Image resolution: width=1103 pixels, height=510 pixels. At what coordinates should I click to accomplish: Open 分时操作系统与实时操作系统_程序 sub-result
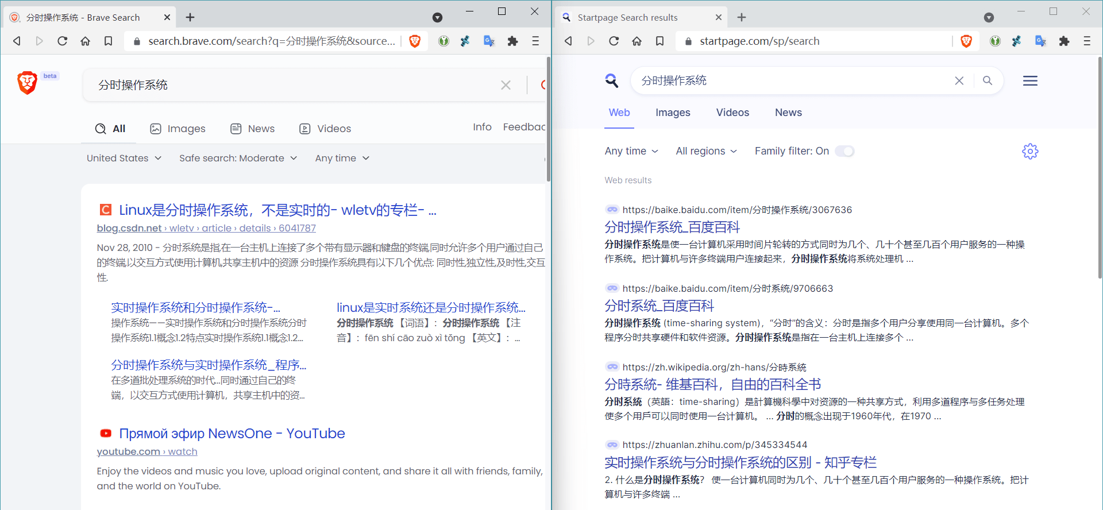tap(209, 365)
